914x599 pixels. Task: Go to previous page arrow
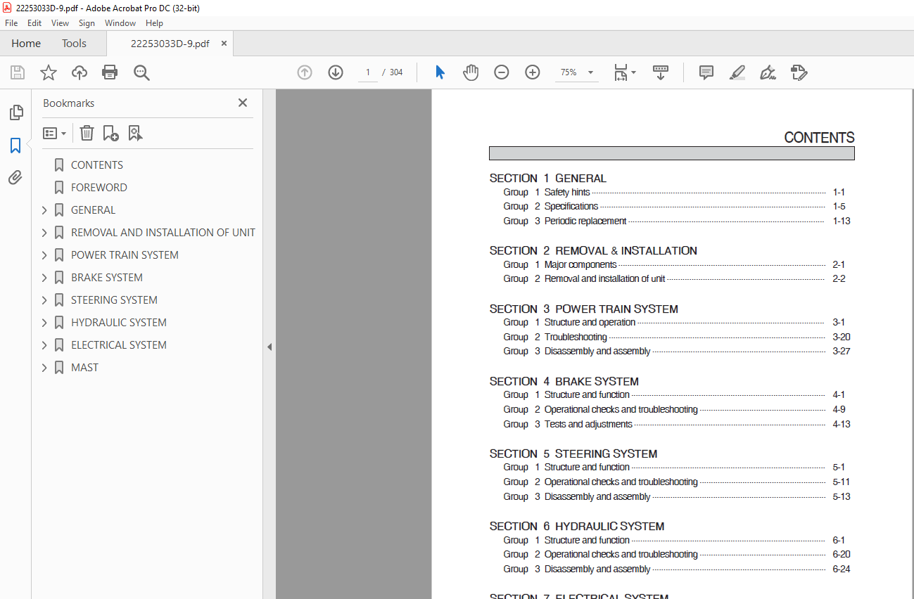[x=305, y=72]
